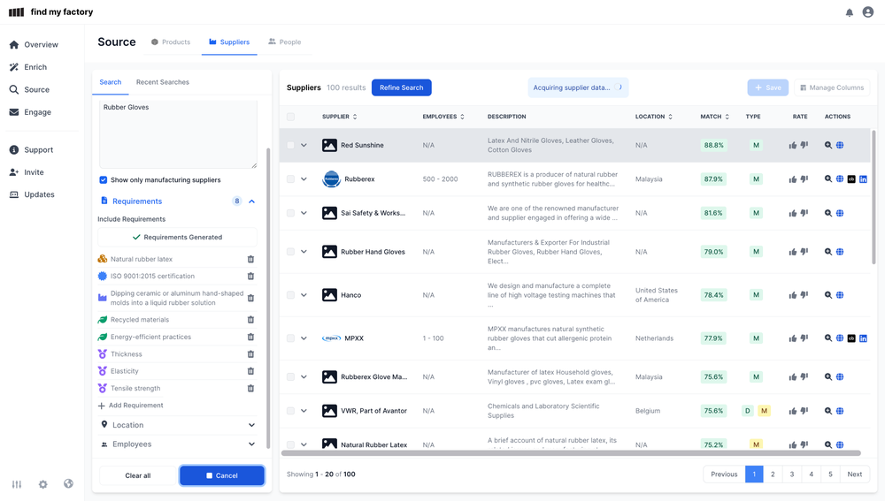Select the Hanco row checkbox
Viewport: 885px width, 501px height.
290,295
